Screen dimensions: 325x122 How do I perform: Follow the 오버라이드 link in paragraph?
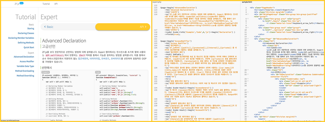116,58
